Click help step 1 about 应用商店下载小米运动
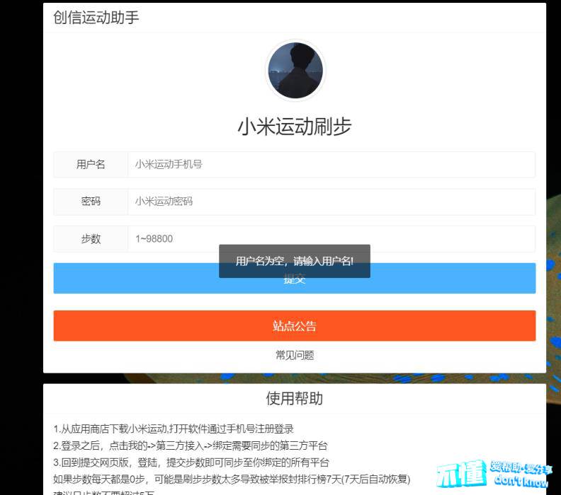This screenshot has width=561, height=495. point(174,429)
